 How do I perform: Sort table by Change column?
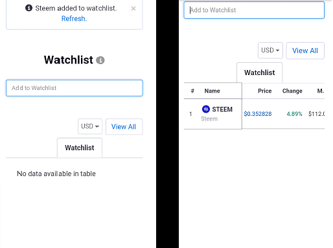pyautogui.click(x=292, y=91)
